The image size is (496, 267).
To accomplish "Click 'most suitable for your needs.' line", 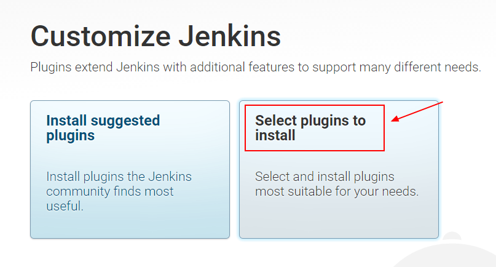I will 337,191.
